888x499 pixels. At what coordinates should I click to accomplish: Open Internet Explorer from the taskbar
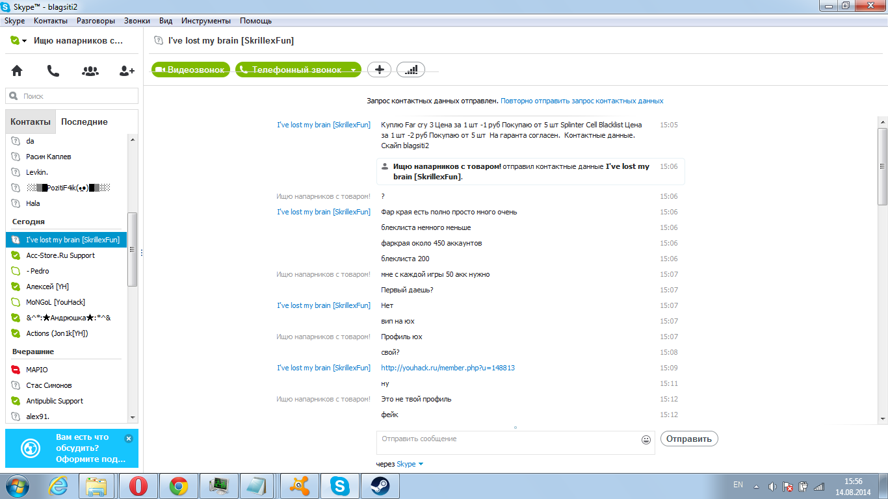click(59, 485)
